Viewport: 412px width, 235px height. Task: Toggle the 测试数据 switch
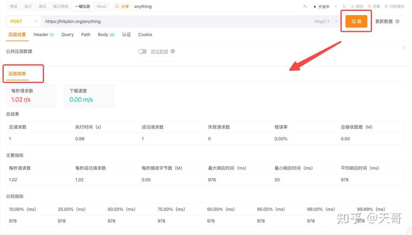click(x=142, y=51)
